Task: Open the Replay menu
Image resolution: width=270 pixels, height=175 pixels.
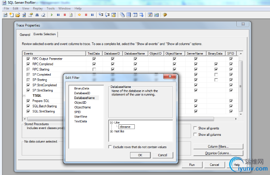Action: tap(38, 8)
